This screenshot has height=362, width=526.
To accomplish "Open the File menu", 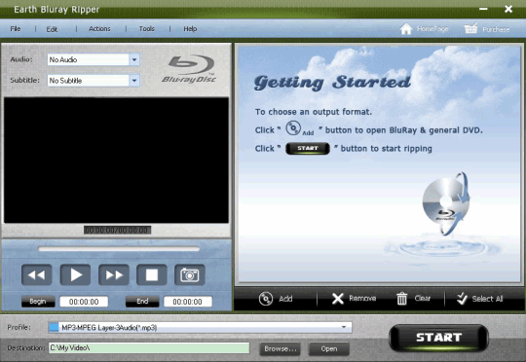I will click(15, 29).
